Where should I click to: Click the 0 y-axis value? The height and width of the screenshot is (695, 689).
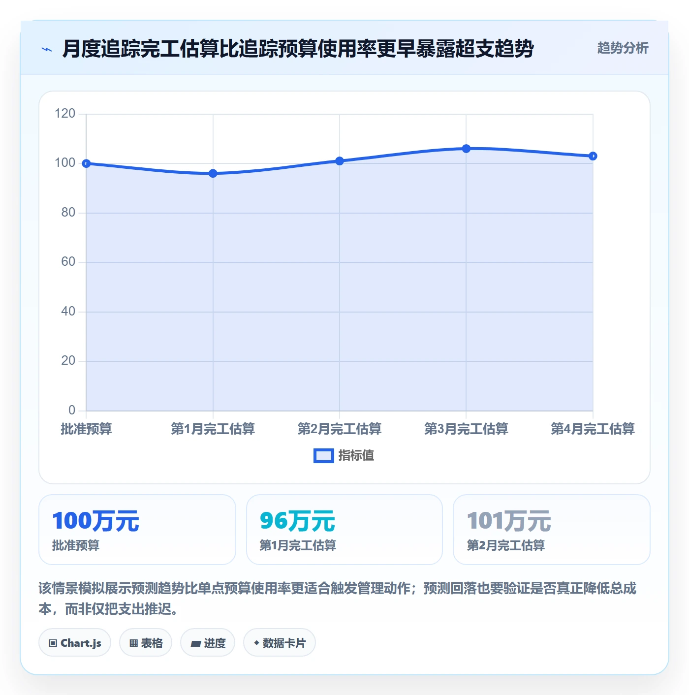point(72,411)
